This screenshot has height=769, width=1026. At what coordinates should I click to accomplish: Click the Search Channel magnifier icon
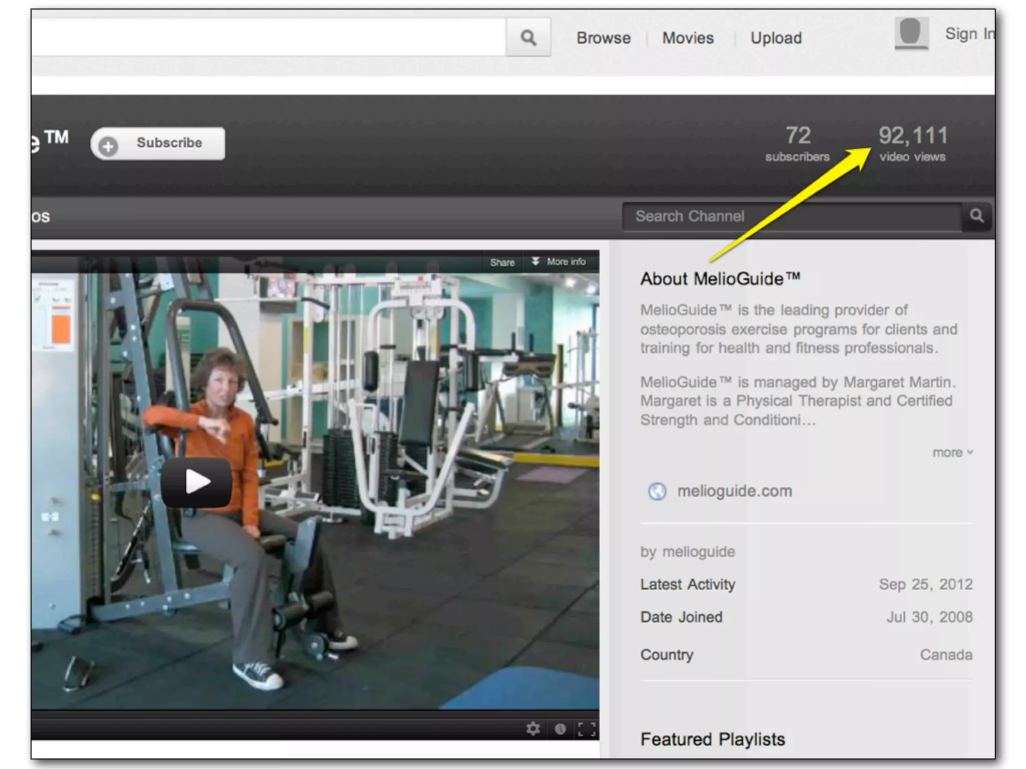pyautogui.click(x=976, y=216)
